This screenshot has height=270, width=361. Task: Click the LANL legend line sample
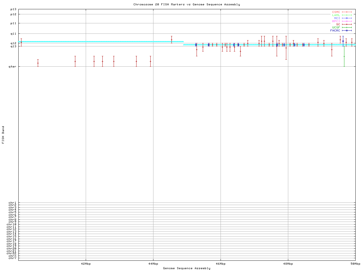click(x=347, y=15)
